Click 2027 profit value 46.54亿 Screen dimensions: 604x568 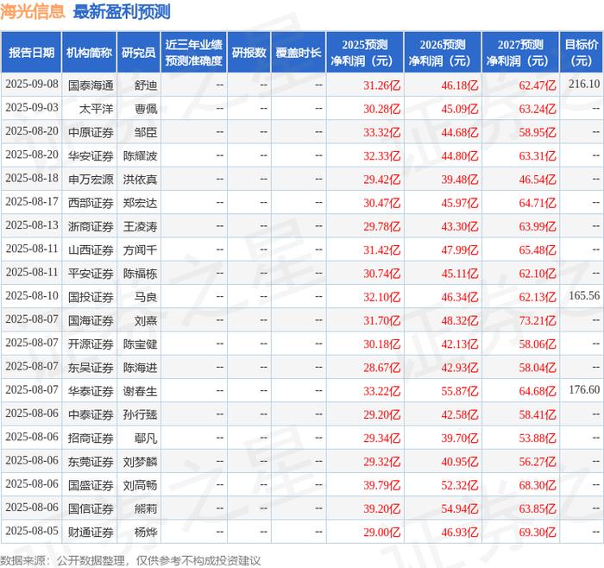[538, 180]
